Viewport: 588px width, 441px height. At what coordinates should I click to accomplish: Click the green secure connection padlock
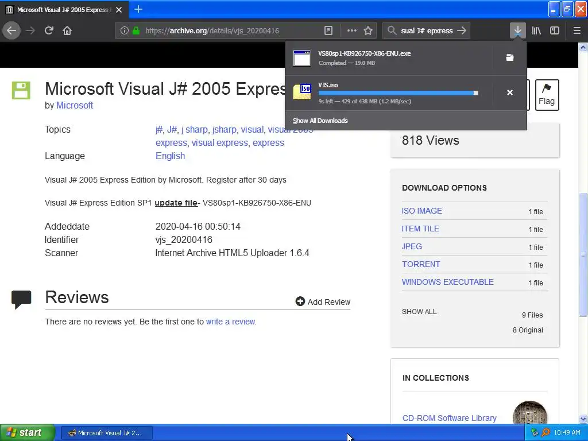136,31
